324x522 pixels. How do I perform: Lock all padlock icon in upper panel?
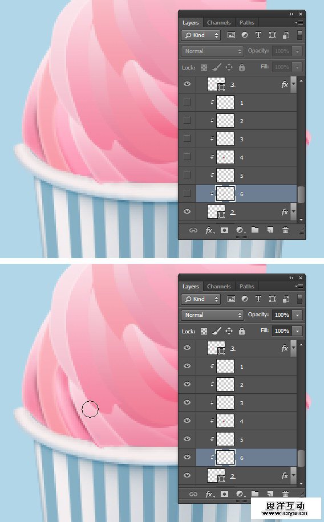coord(242,67)
